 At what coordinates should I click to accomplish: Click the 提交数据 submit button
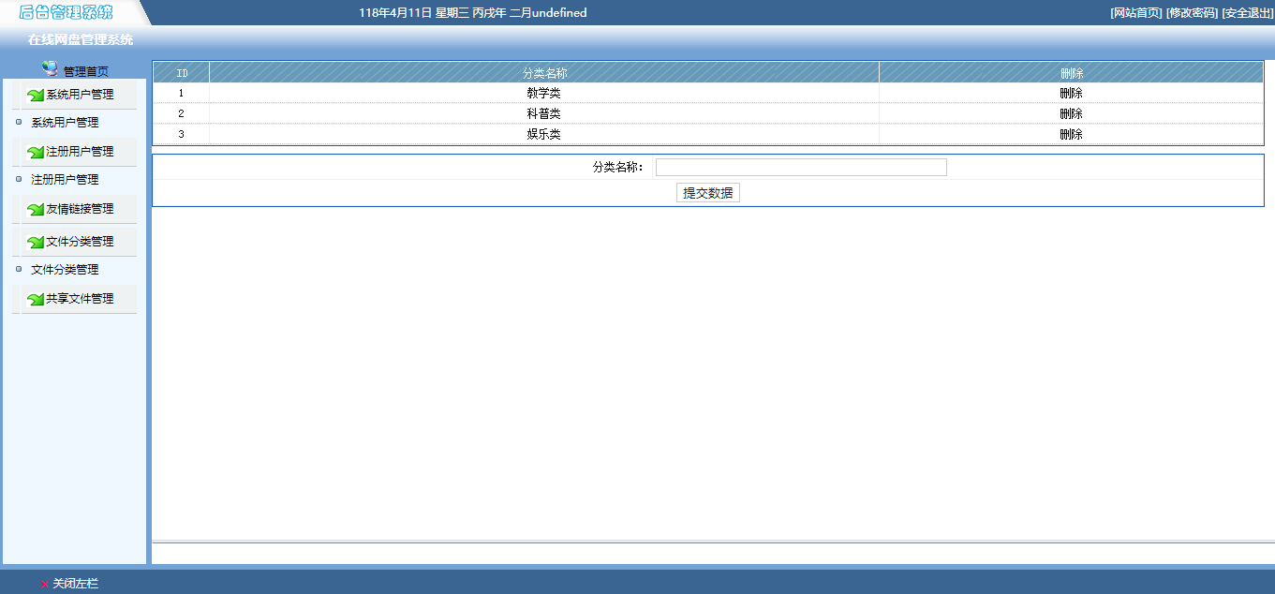click(708, 193)
